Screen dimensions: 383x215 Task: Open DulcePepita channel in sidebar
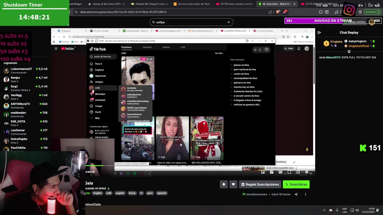click(25, 141)
